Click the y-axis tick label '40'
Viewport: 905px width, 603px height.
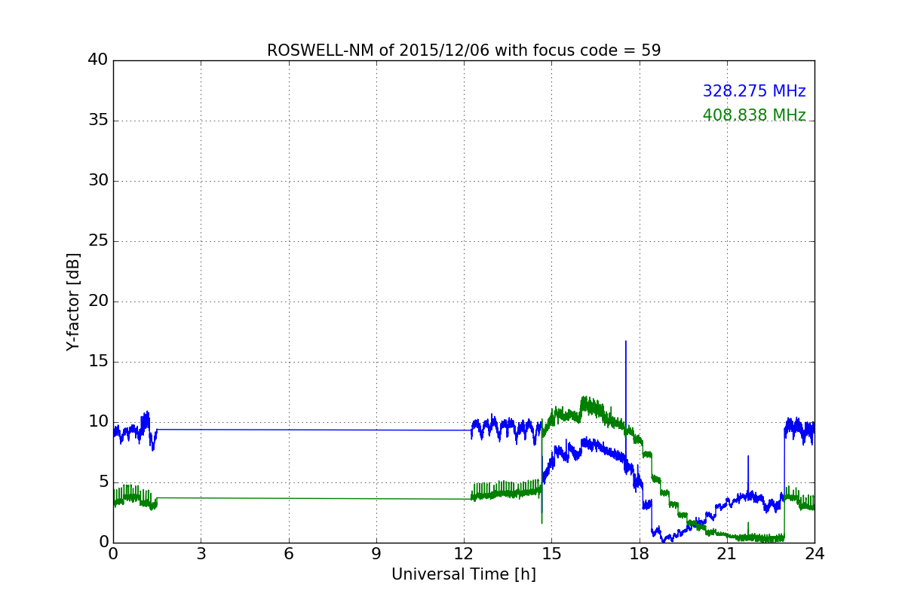[98, 60]
